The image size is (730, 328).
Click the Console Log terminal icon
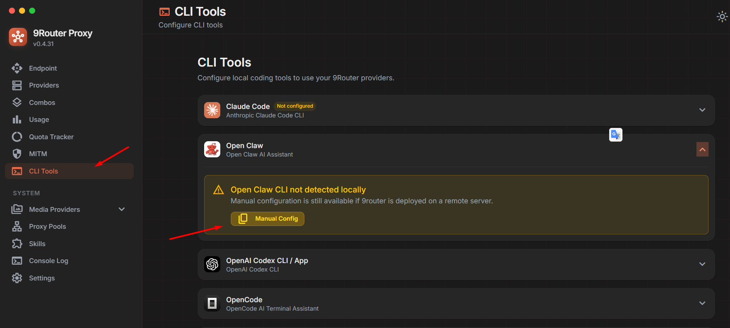[x=17, y=261]
